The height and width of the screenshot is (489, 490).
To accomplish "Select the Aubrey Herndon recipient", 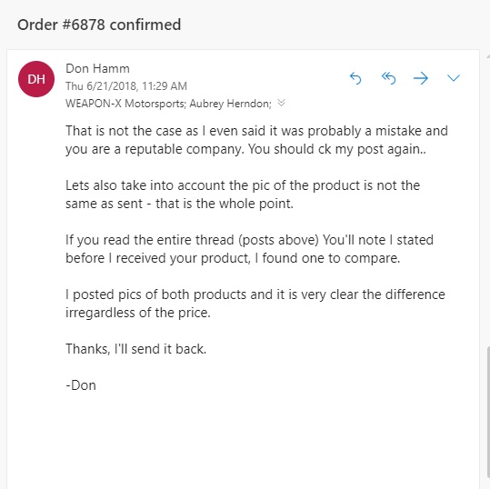I will (231, 104).
